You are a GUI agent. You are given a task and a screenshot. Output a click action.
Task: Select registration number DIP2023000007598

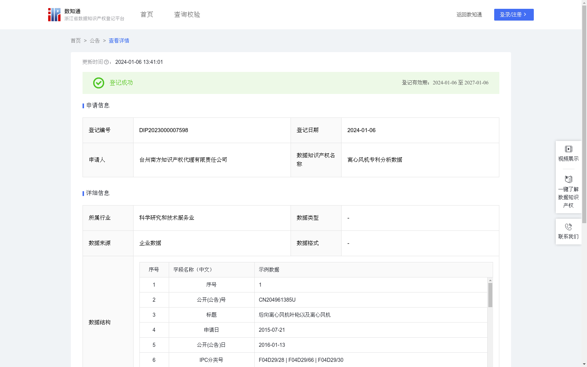(164, 130)
